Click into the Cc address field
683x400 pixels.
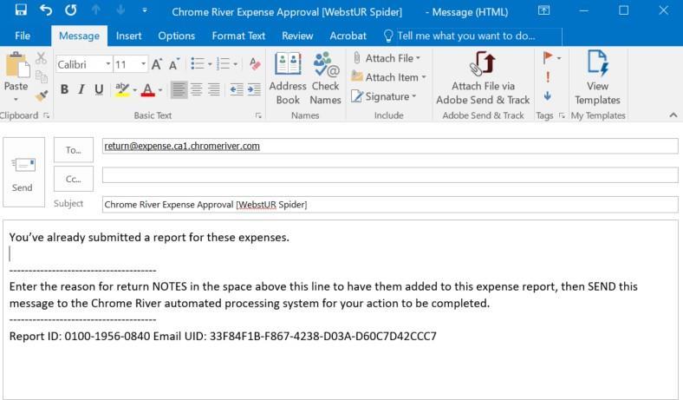coord(390,175)
